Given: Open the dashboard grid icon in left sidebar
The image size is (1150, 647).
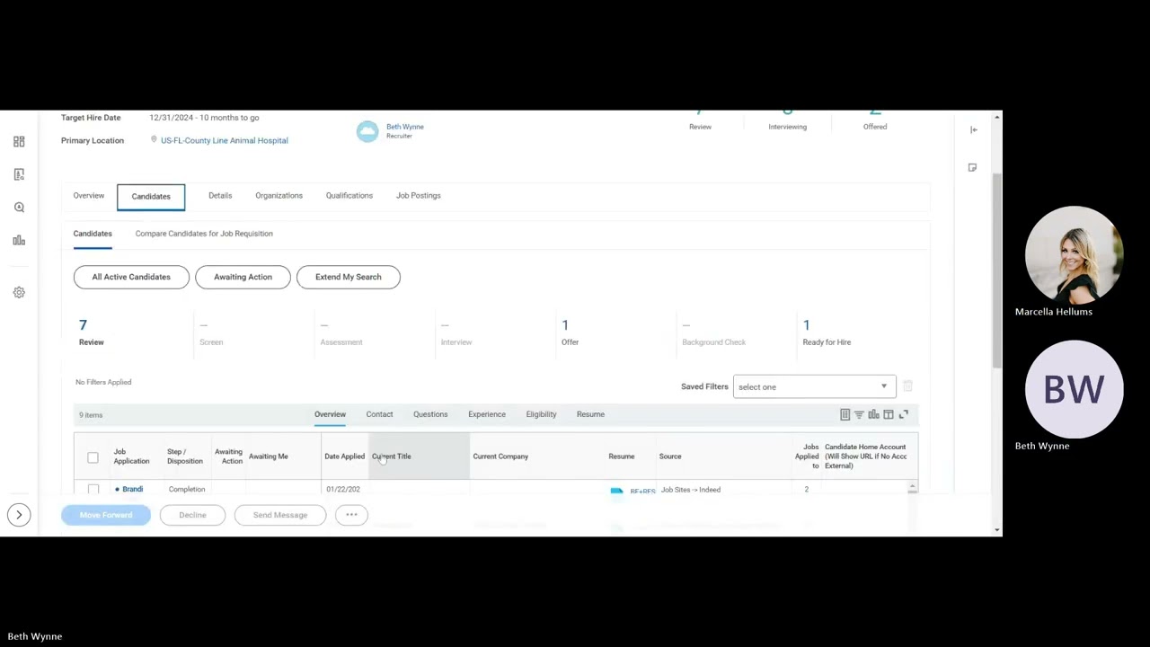Looking at the screenshot, I should coord(19,142).
